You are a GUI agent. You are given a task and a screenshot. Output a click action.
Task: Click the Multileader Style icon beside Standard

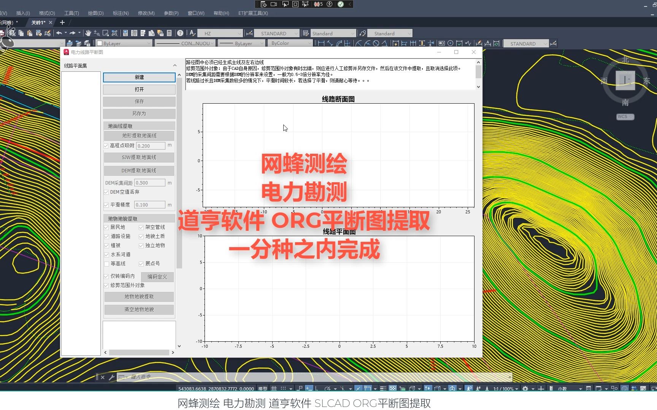pos(363,33)
